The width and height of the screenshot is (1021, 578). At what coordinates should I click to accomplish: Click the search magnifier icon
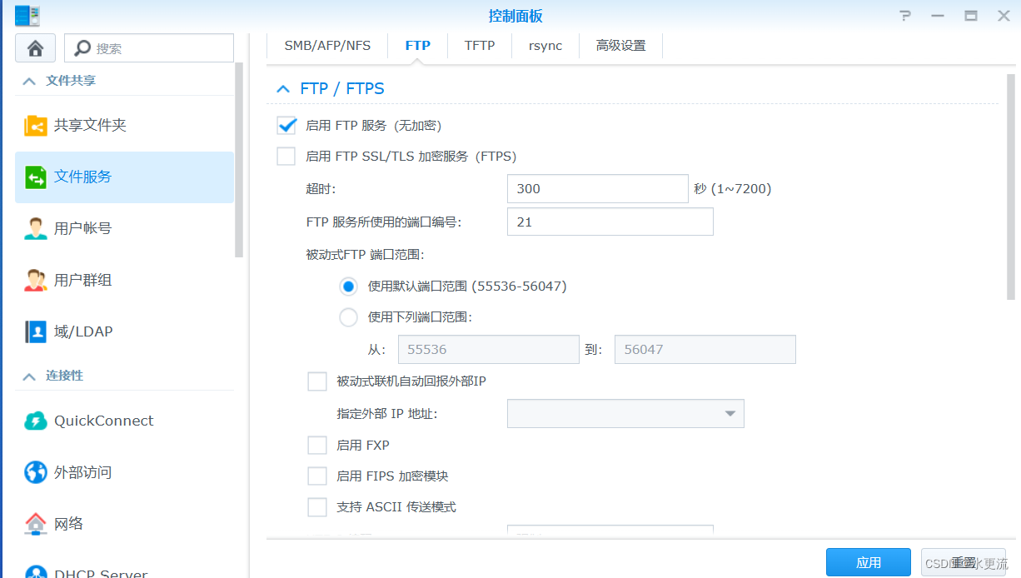click(82, 48)
